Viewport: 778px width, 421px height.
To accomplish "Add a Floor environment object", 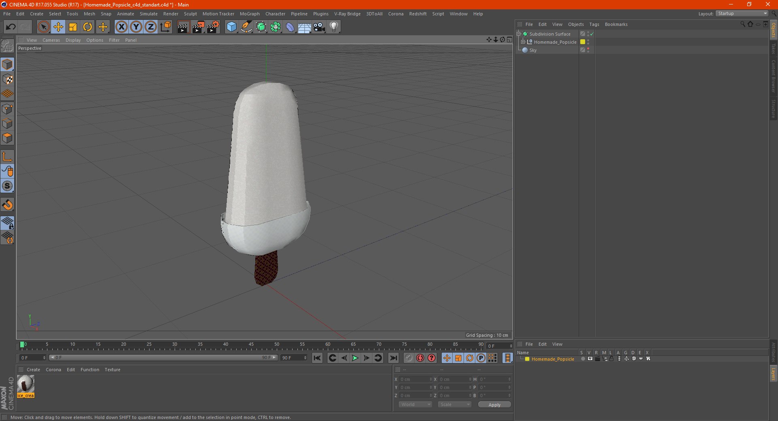I will 305,27.
